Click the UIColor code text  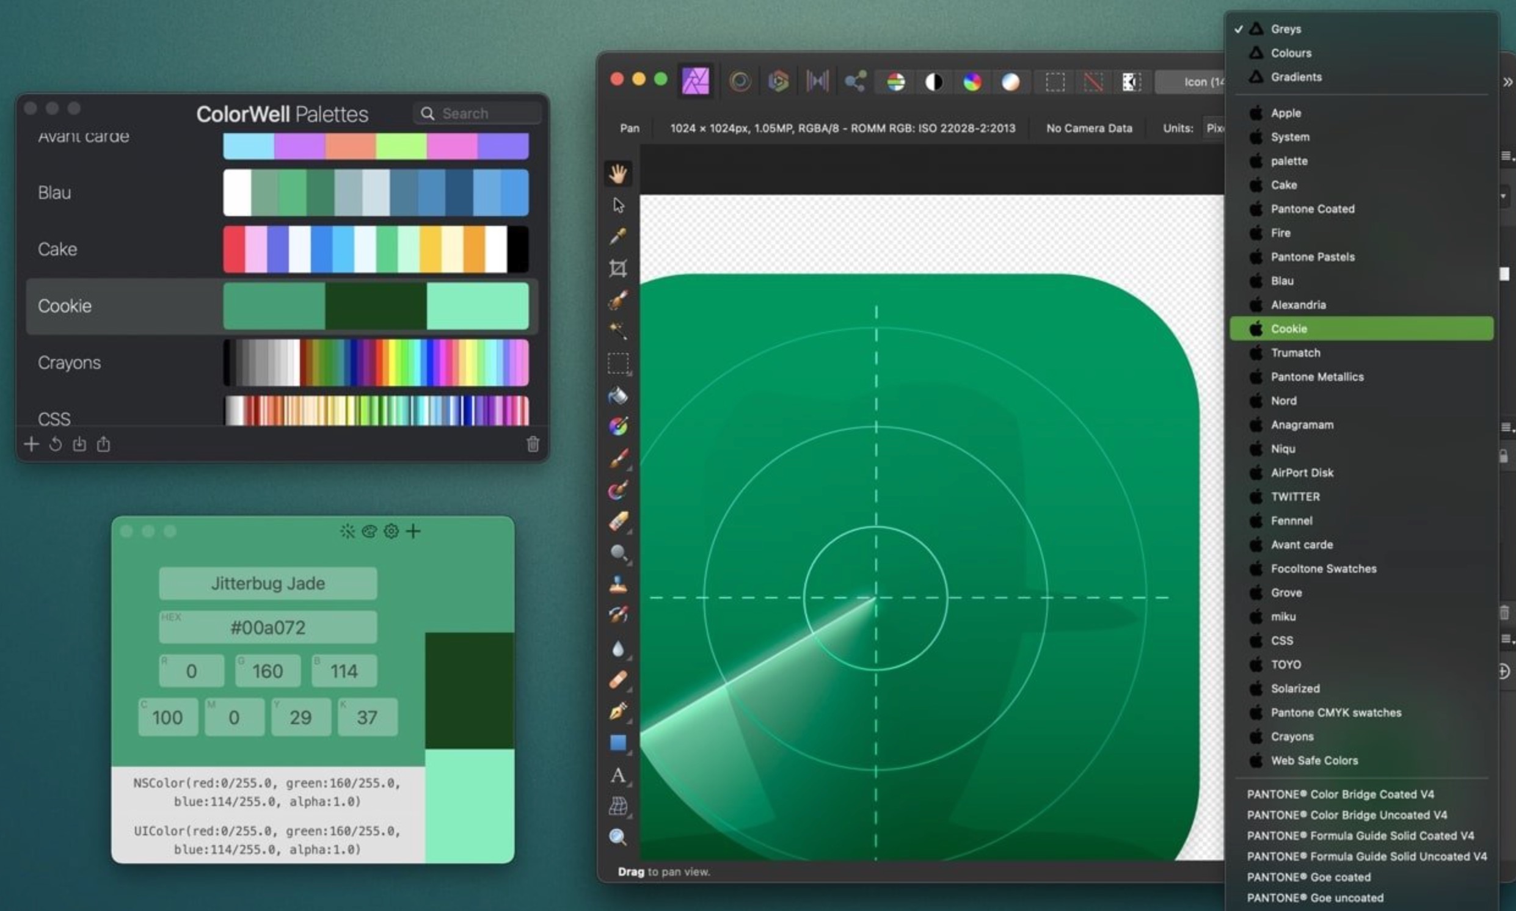[267, 840]
